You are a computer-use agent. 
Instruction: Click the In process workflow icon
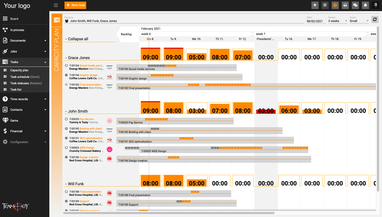[5, 30]
